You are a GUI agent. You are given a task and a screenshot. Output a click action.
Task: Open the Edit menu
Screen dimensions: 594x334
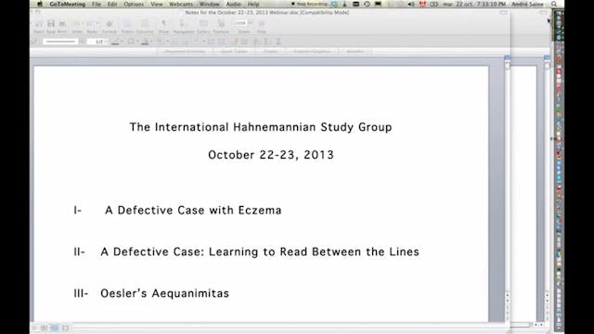pyautogui.click(x=112, y=4)
